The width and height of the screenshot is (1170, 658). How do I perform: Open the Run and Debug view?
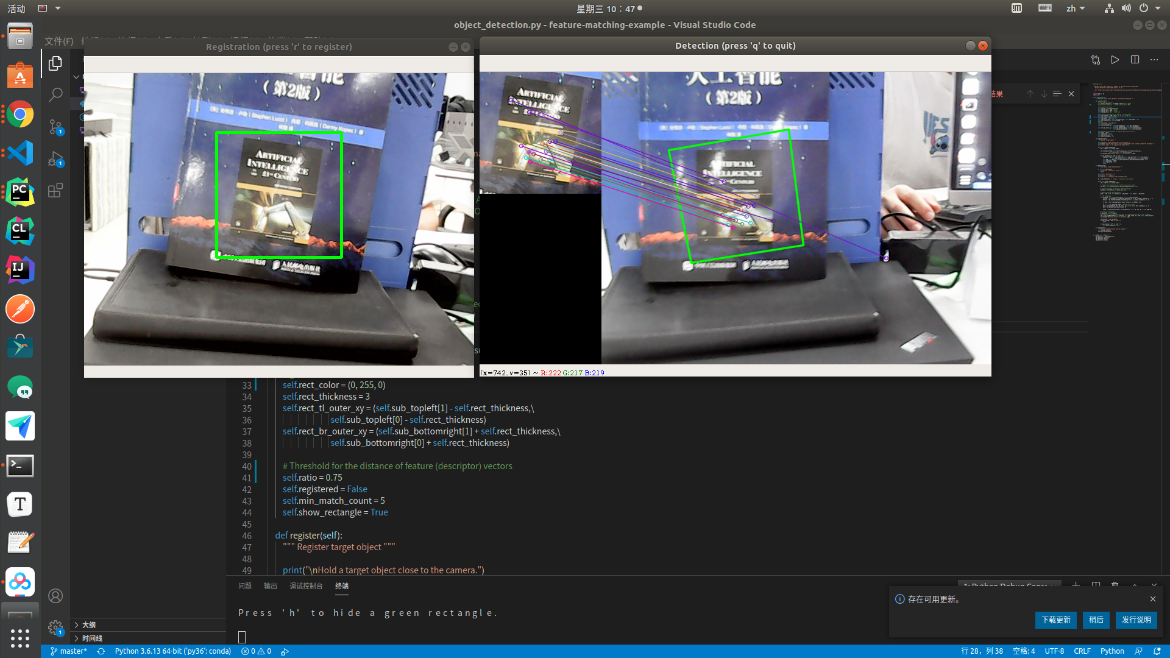55,158
